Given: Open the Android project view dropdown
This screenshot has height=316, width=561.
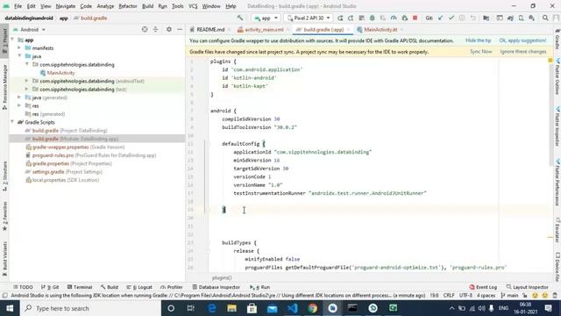Looking at the screenshot, I should pos(29,30).
